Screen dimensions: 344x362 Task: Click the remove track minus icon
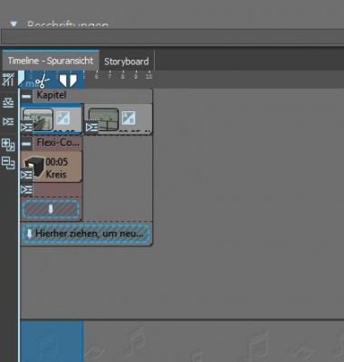click(x=8, y=163)
